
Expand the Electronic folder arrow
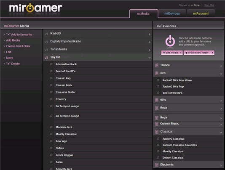coord(221,165)
